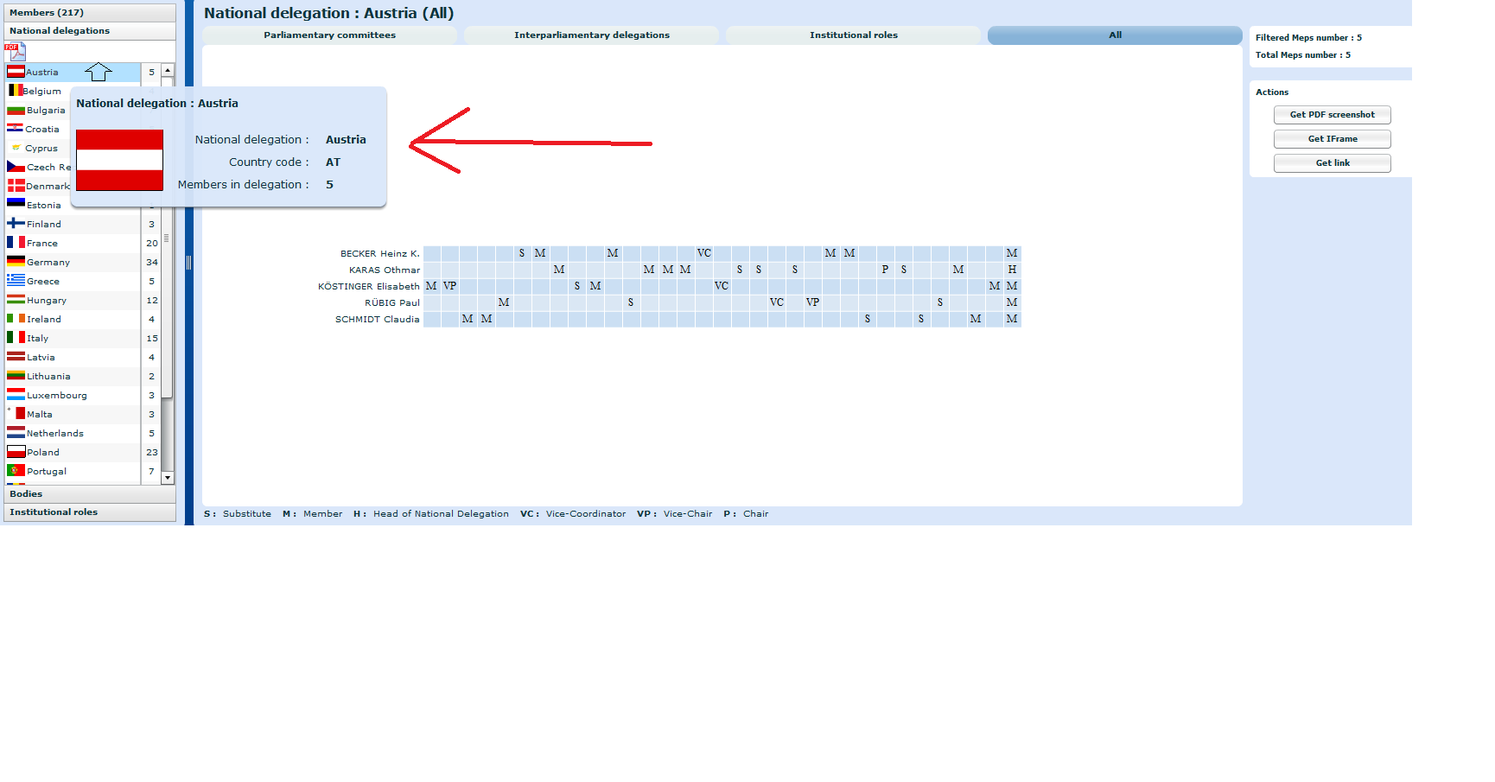
Task: Select the Institutional roles tab
Action: pyautogui.click(x=854, y=35)
